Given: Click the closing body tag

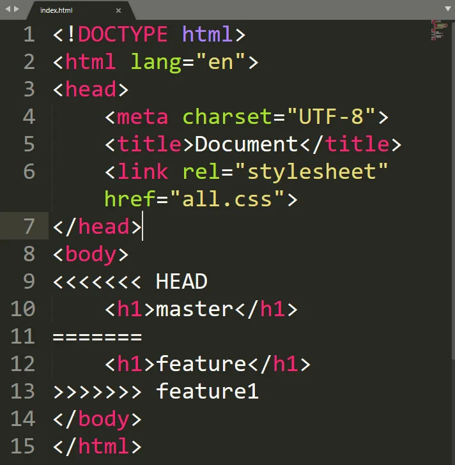Looking at the screenshot, I should tap(97, 419).
